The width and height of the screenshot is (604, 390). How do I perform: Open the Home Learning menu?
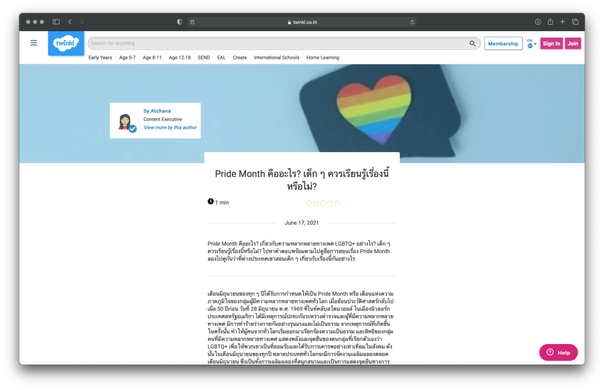pos(323,58)
